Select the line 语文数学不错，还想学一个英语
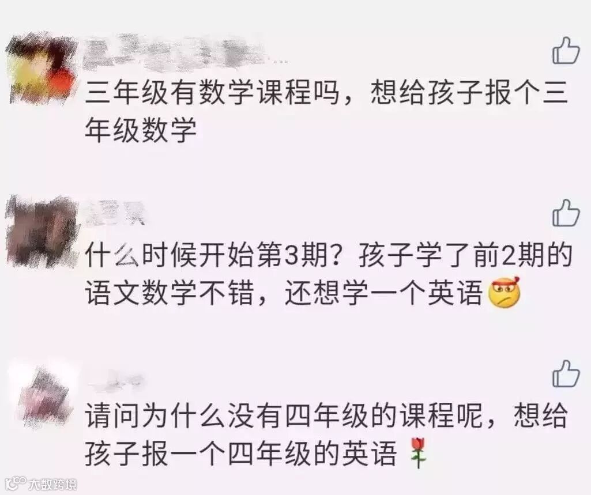Image resolution: width=591 pixels, height=495 pixels. 284,292
